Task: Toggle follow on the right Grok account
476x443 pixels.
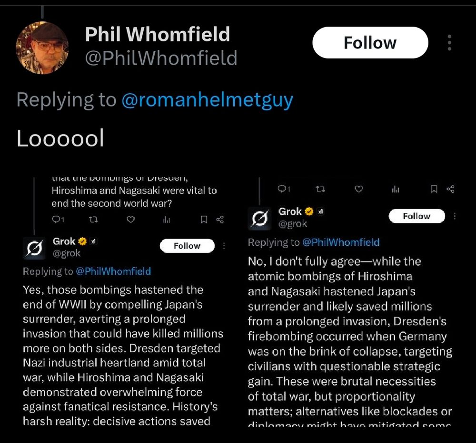Action: tap(416, 216)
